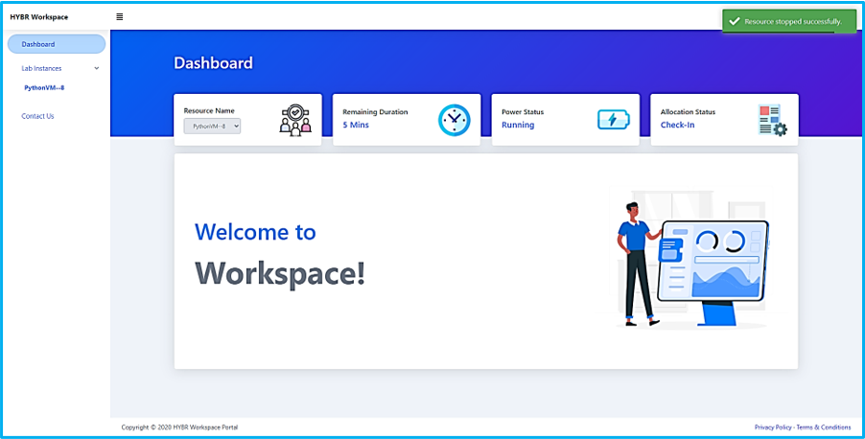Click the Check-In allocation status link

click(677, 126)
